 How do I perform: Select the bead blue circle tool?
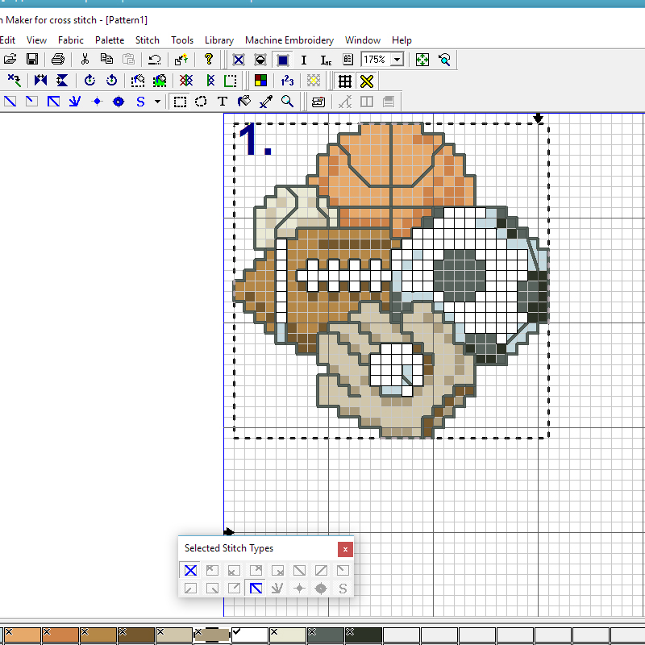[119, 102]
